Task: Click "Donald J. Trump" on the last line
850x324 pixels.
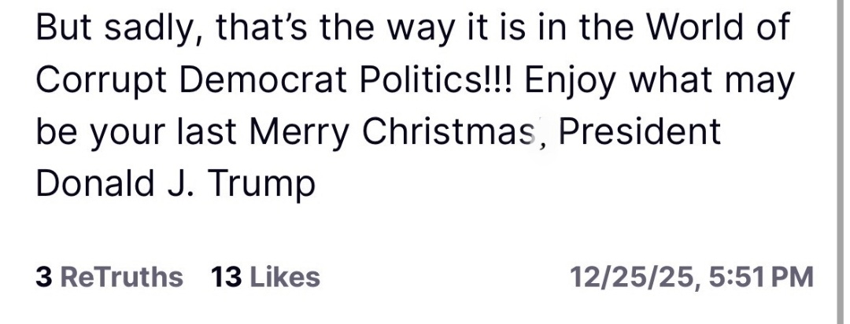Action: [x=176, y=185]
